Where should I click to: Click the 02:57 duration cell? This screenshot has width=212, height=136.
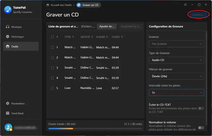(115, 88)
